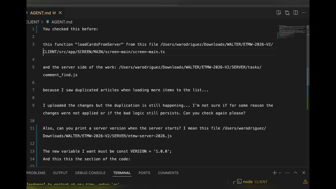This screenshot has width=336, height=189.
Task: Open terminal panel views and more actions
Action: tap(287, 173)
